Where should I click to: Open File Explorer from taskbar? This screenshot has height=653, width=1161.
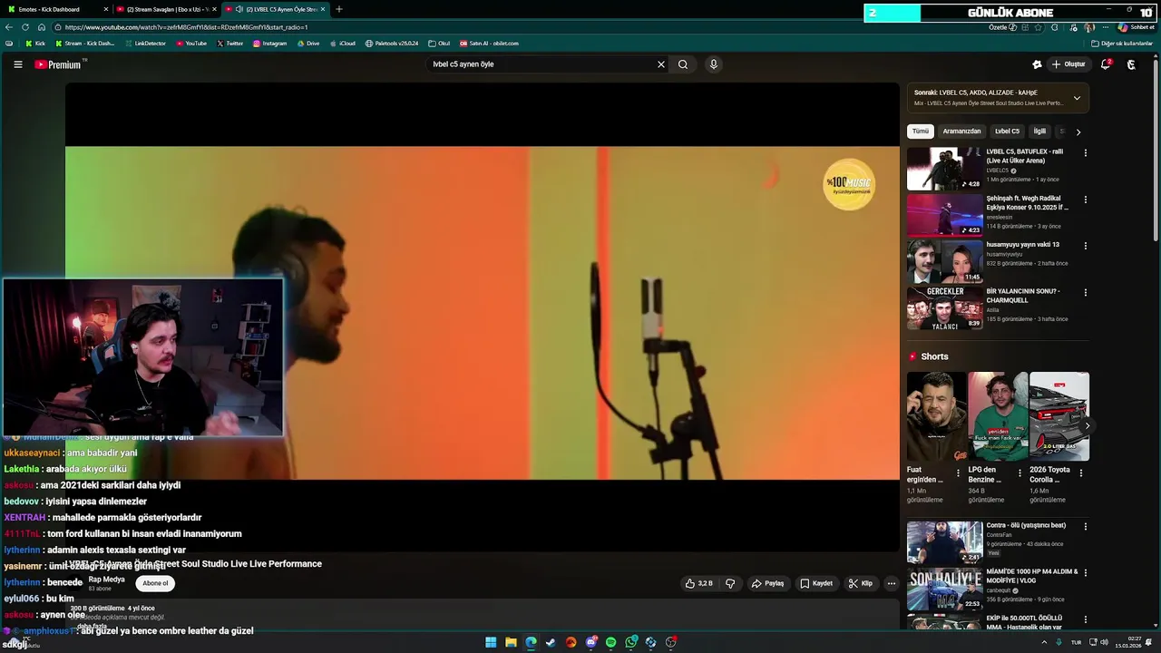pyautogui.click(x=511, y=642)
